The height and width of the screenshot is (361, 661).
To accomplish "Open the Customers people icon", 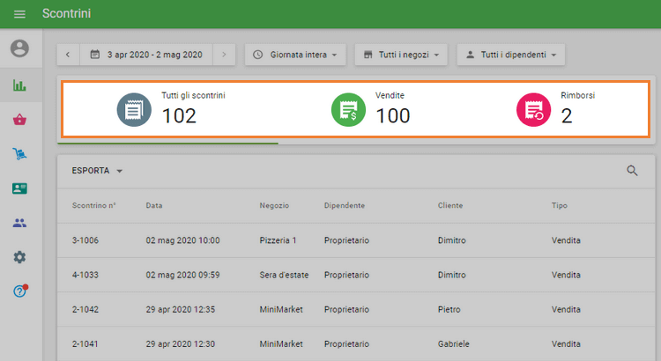I will pos(19,223).
